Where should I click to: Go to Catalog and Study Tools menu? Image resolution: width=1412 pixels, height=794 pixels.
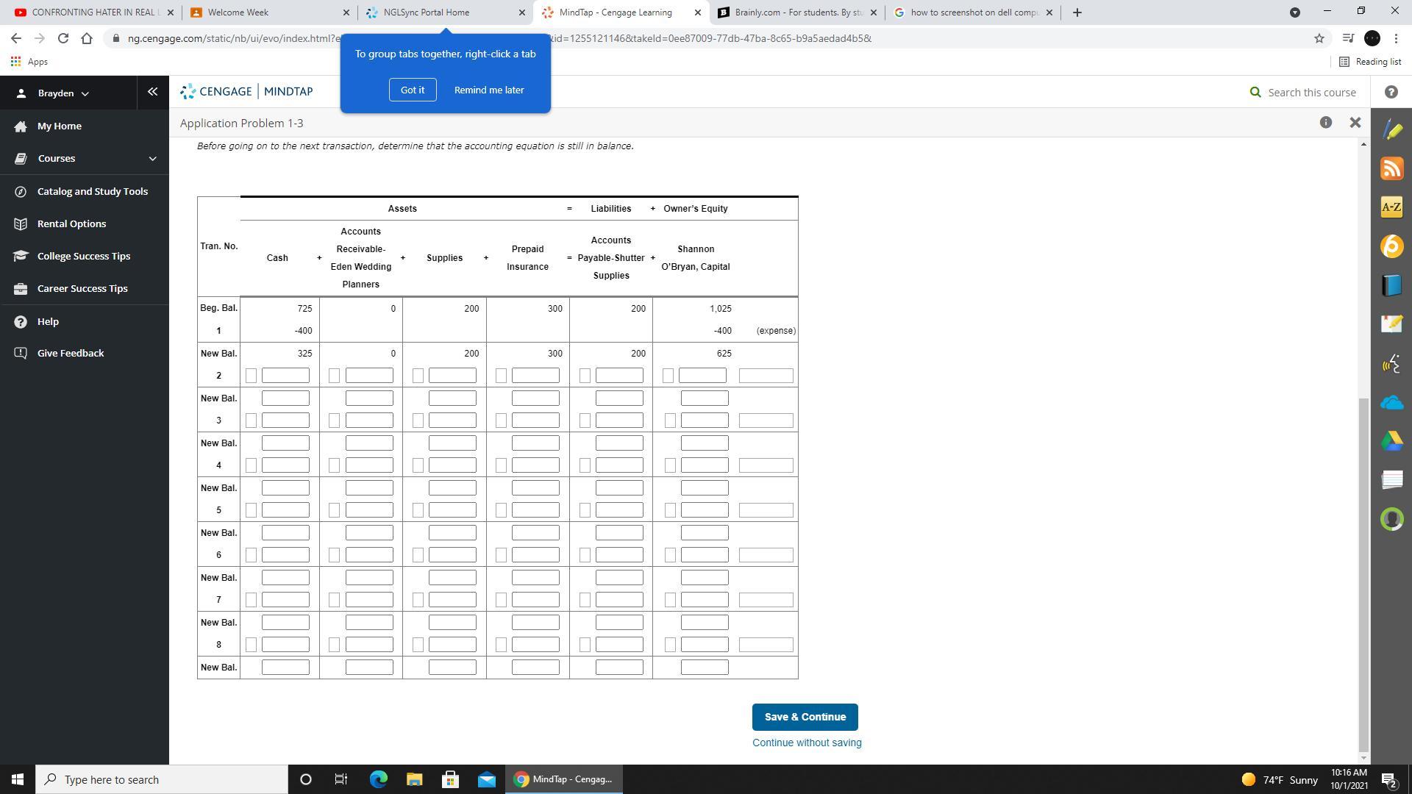[x=92, y=191]
